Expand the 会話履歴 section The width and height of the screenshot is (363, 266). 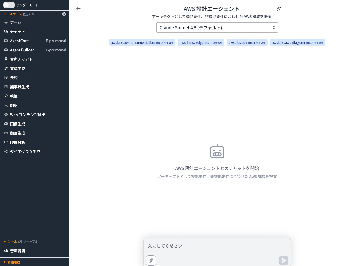5,262
